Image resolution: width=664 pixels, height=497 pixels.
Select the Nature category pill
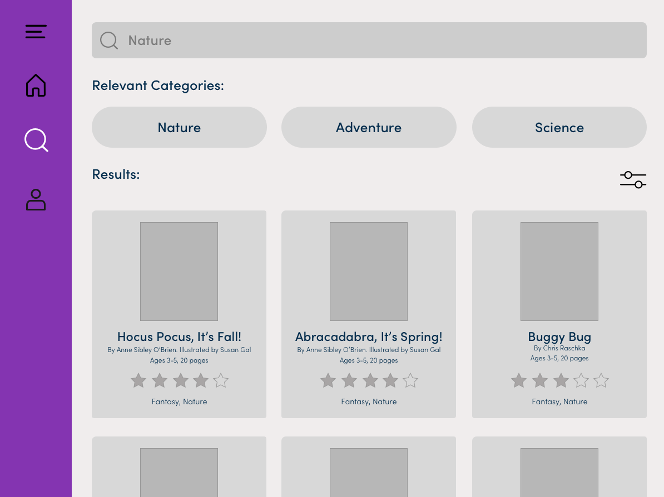coord(179,127)
